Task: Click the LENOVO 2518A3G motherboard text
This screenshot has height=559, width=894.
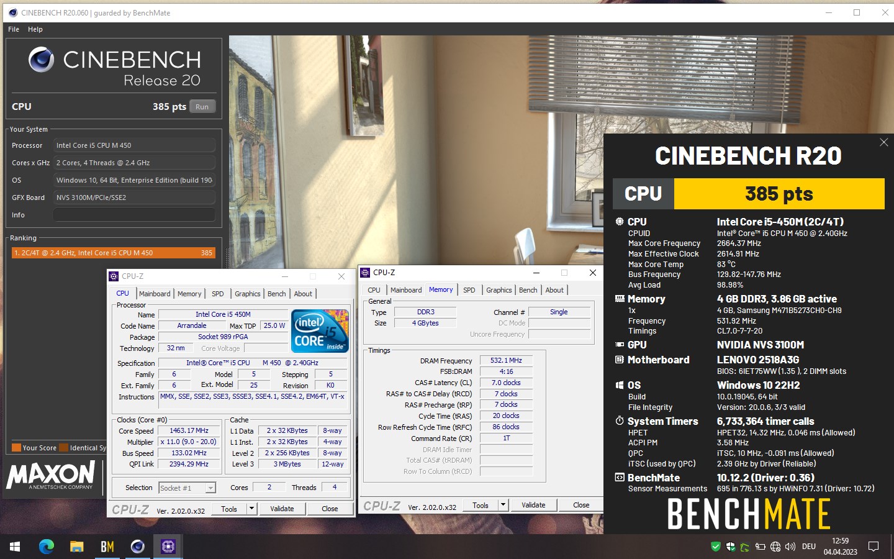Action: tap(758, 360)
